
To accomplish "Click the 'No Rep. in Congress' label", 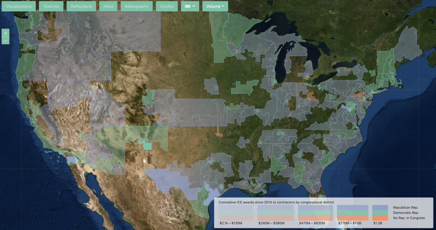I will (x=409, y=218).
